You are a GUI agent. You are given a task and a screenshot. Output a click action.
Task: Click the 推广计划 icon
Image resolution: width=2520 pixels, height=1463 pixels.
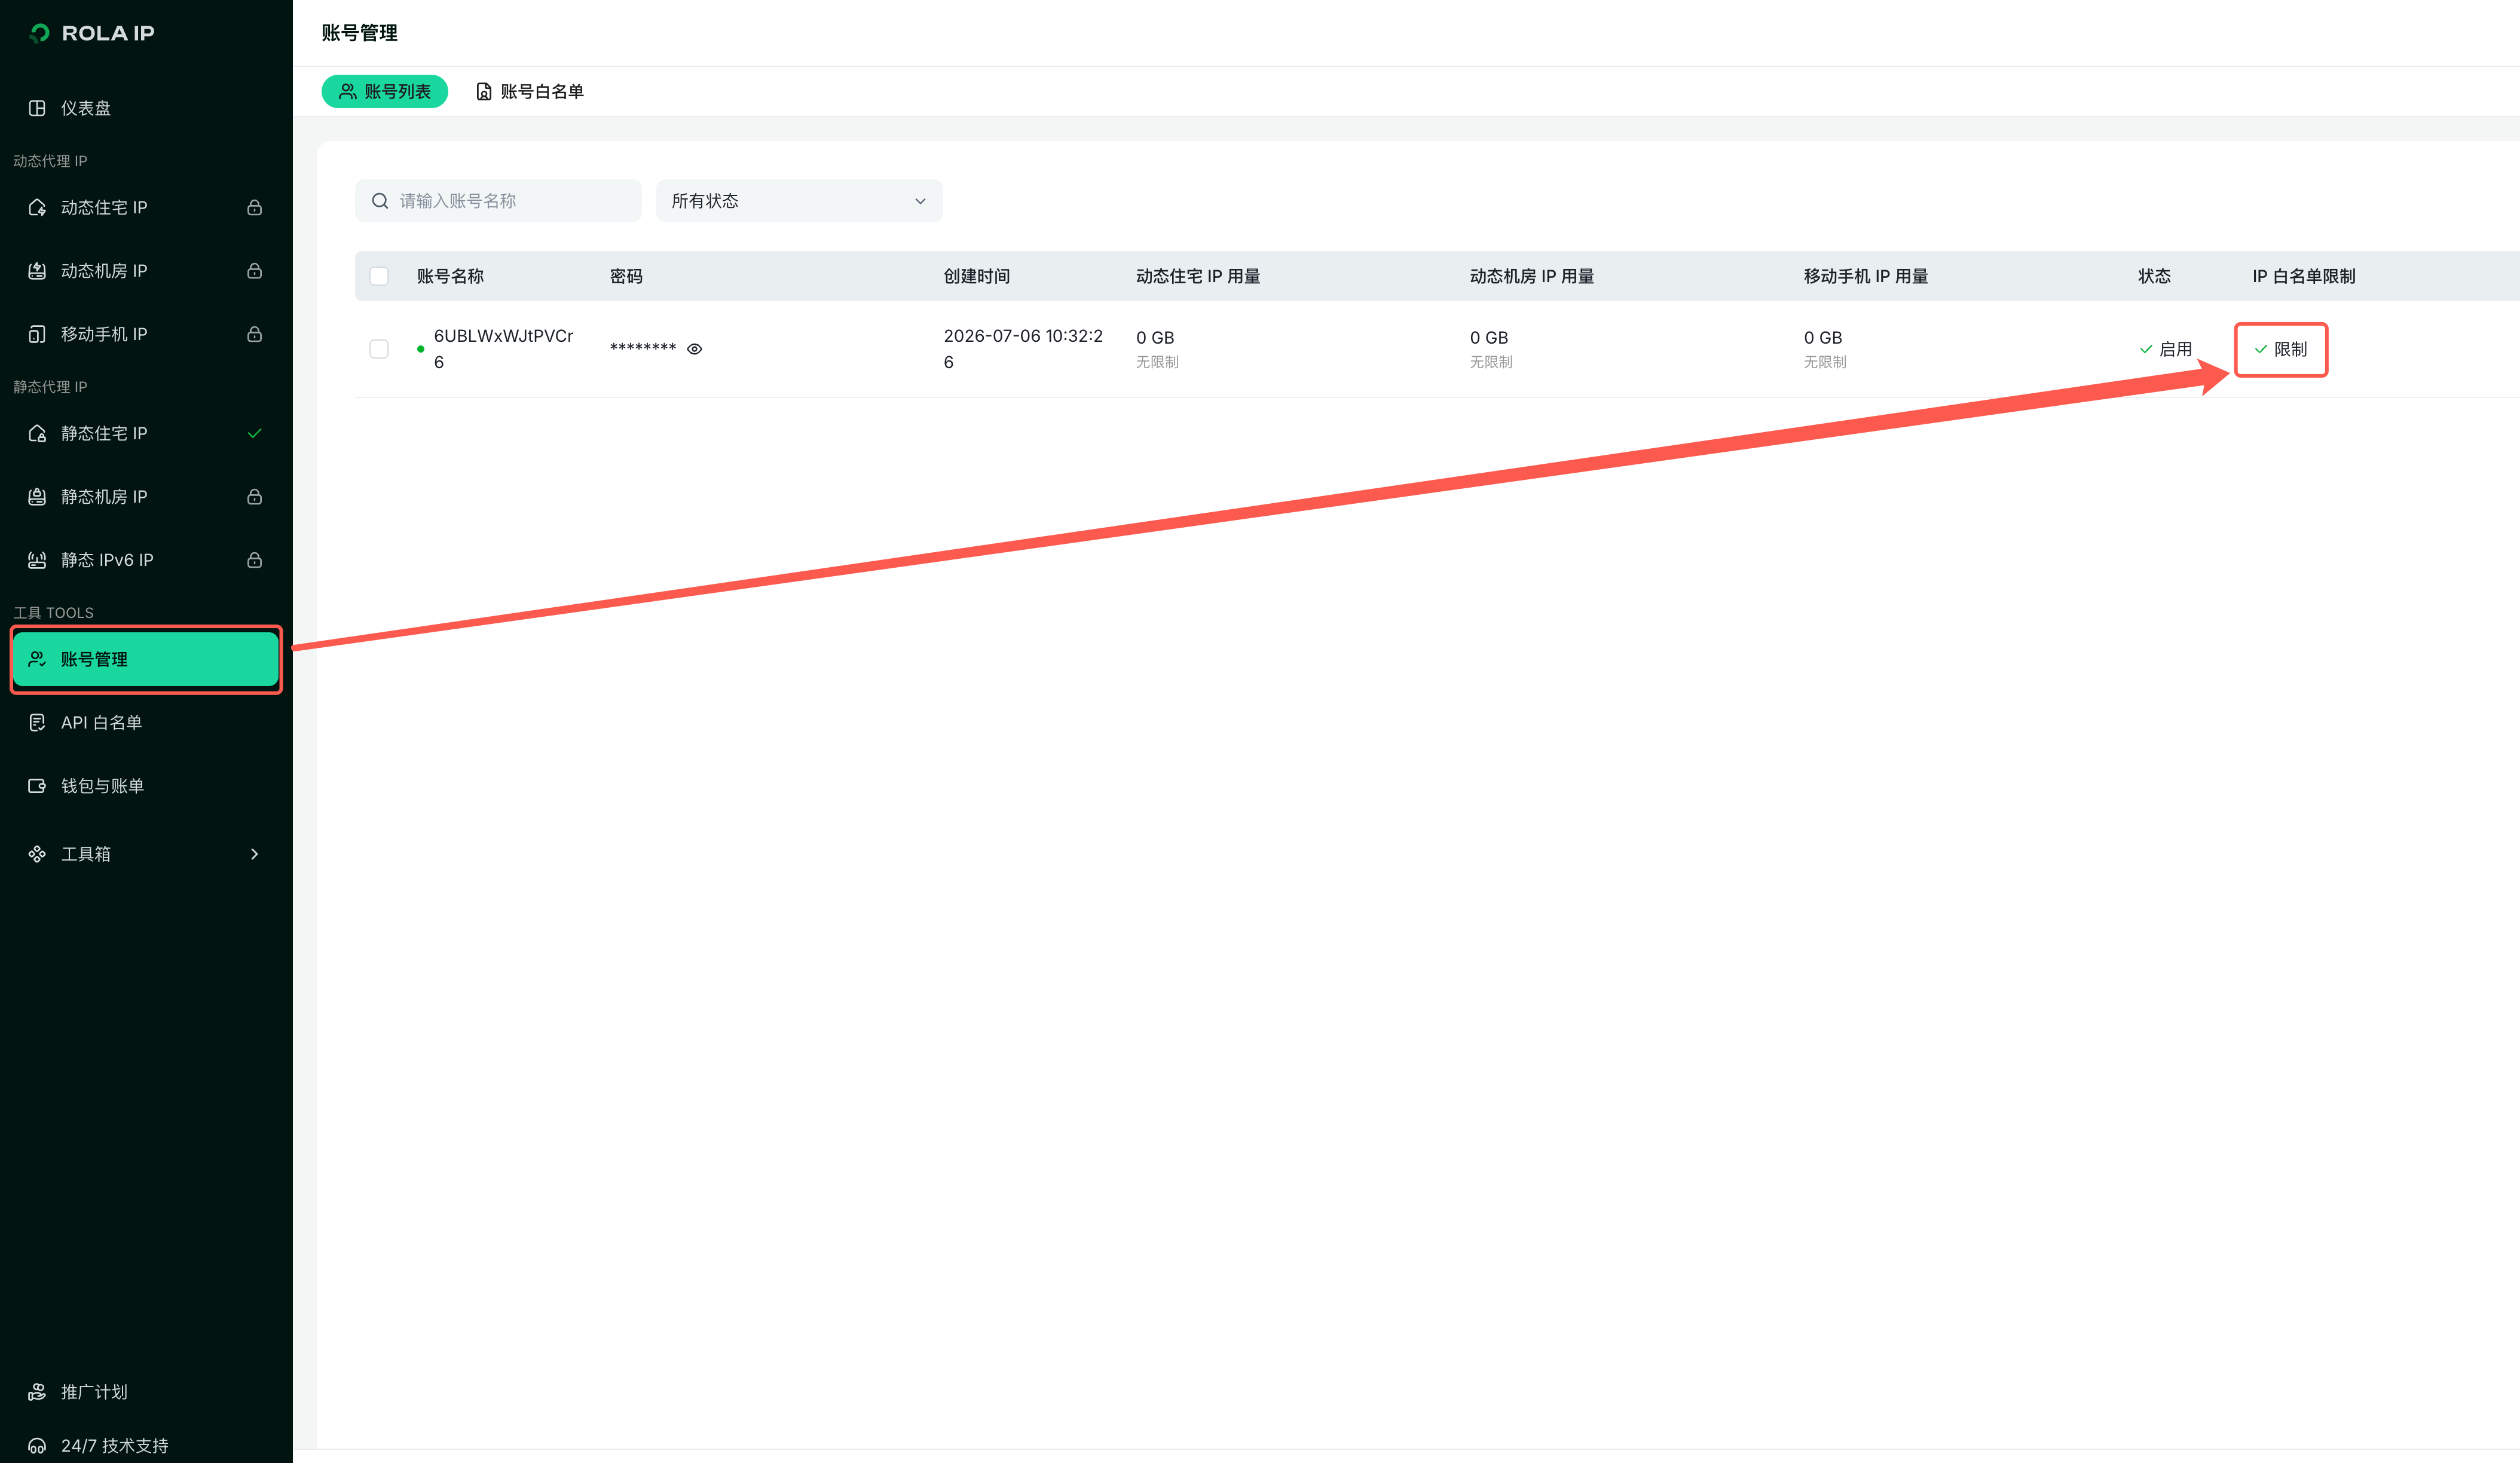tap(37, 1392)
